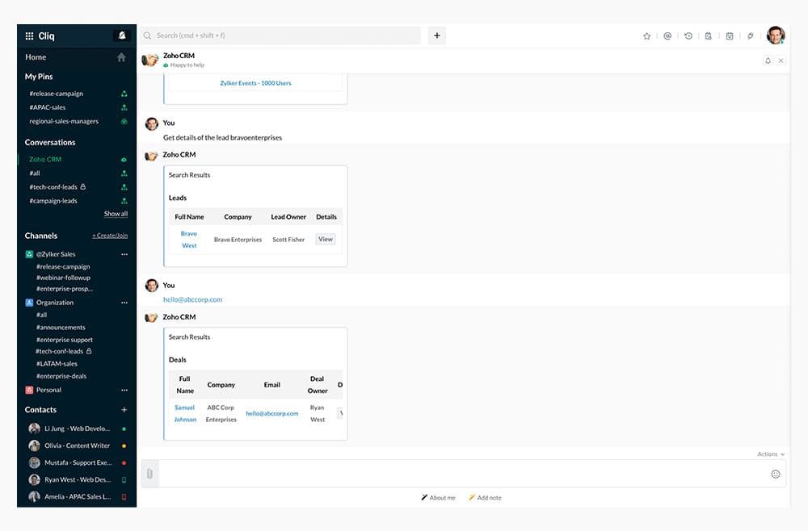This screenshot has width=808, height=531.
Task: Open Samuel Johnson deal link
Action: click(185, 414)
